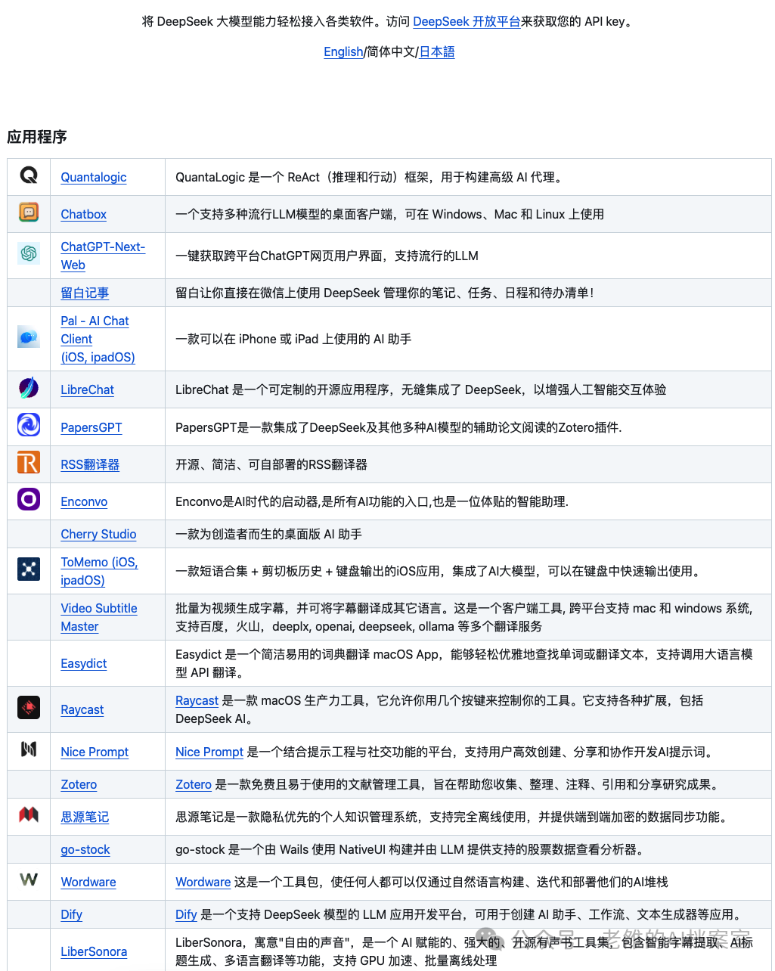Viewport: 775px width, 971px height.
Task: Open the Nice Prompt link in the name column
Action: [95, 752]
